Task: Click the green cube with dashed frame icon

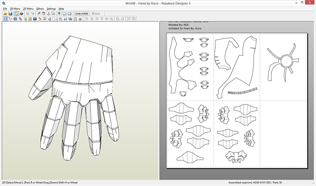Action: tap(58, 13)
